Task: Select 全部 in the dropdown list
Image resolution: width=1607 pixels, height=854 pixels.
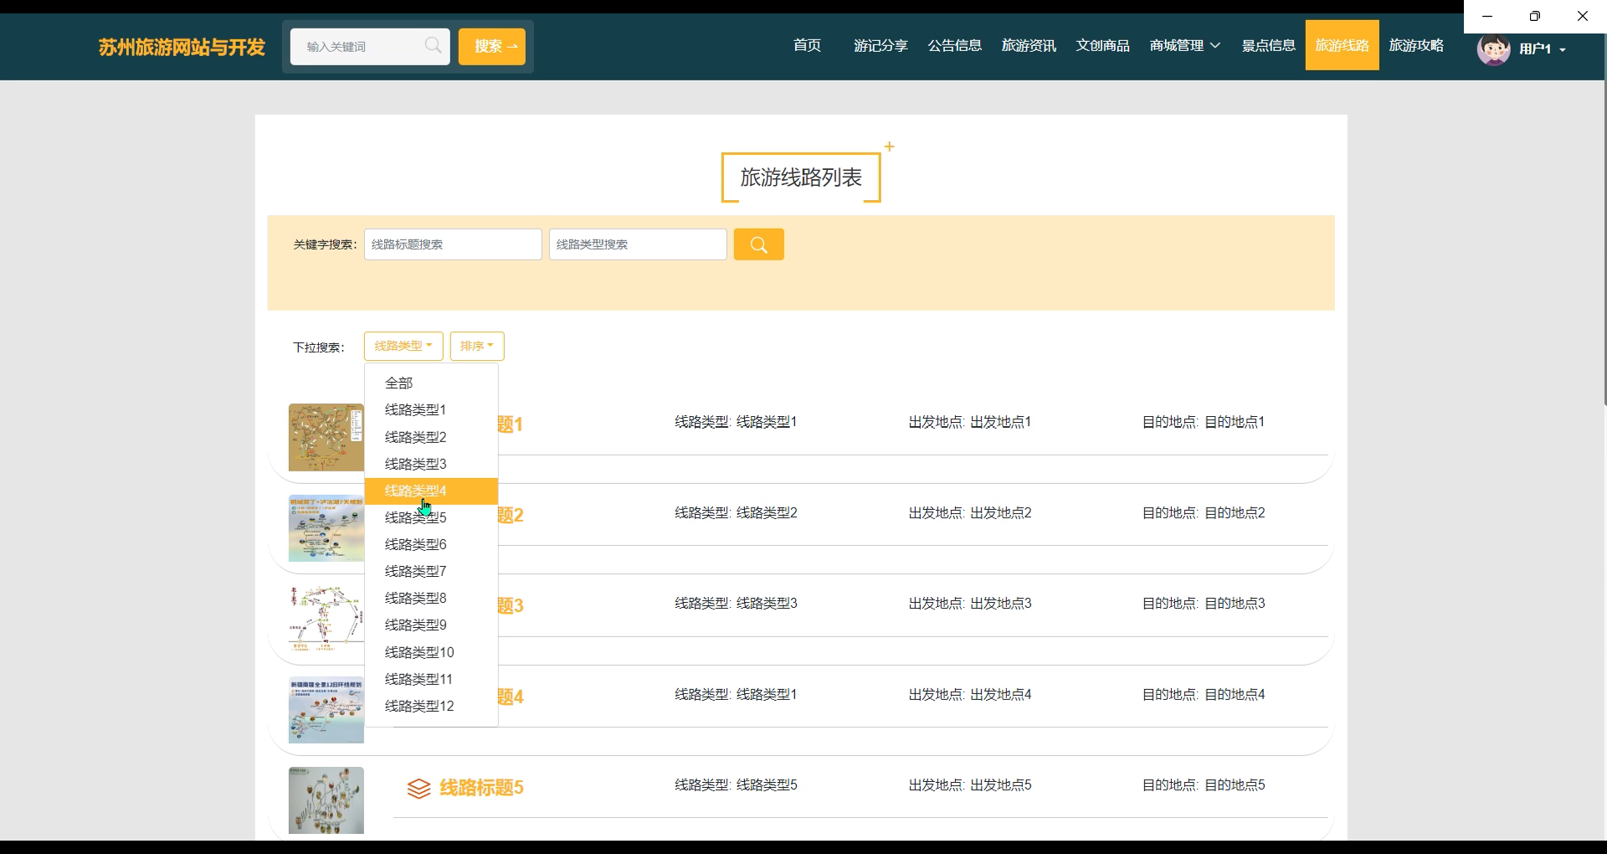Action: (431, 383)
